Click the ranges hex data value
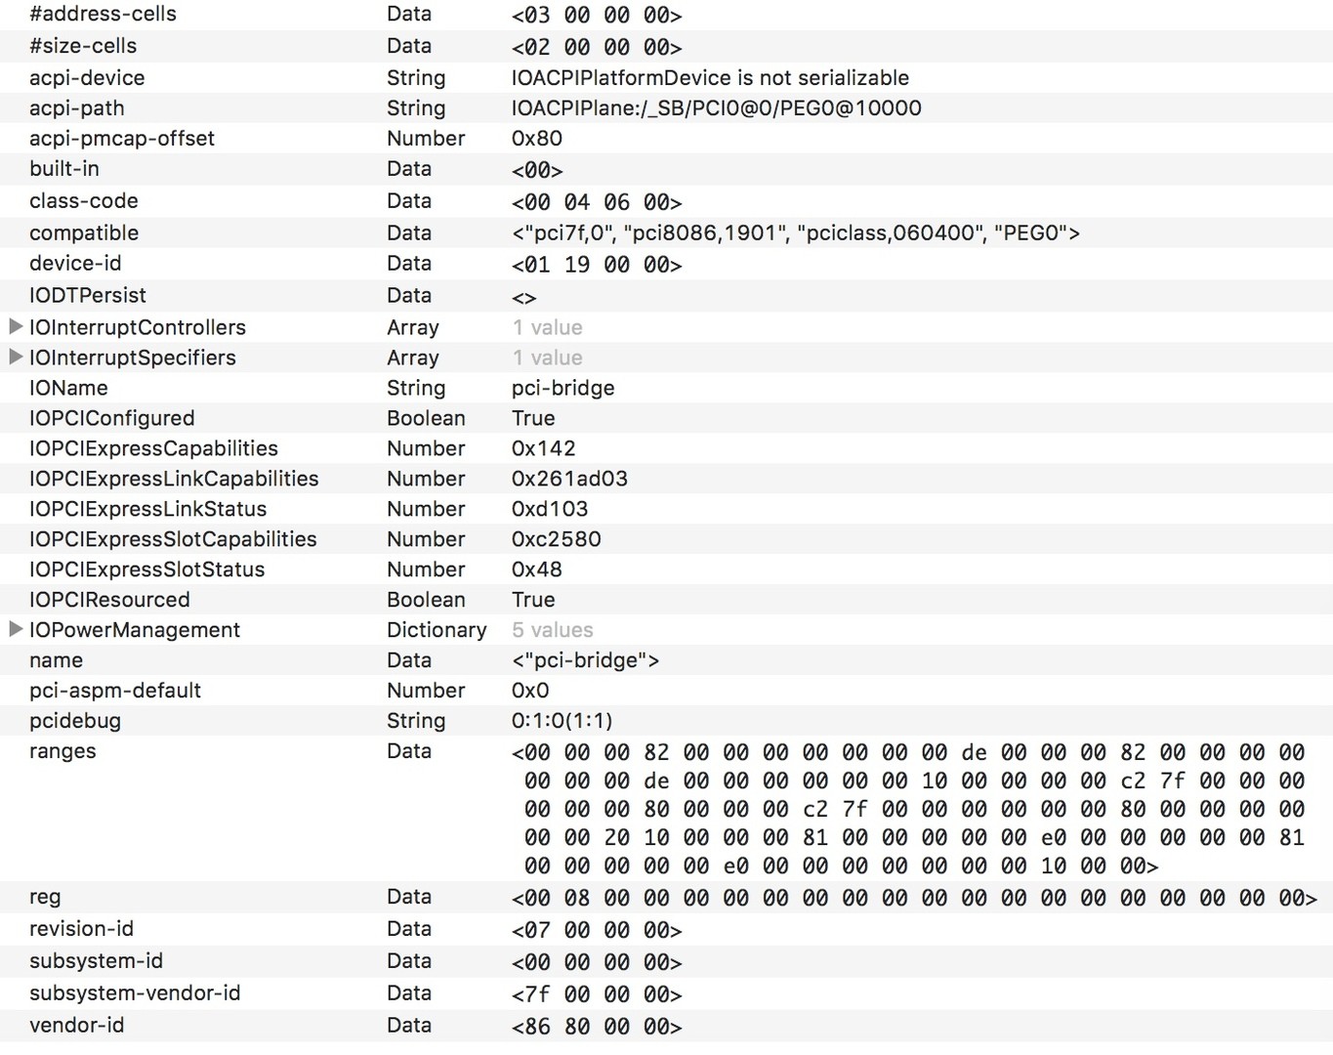 pos(908,809)
